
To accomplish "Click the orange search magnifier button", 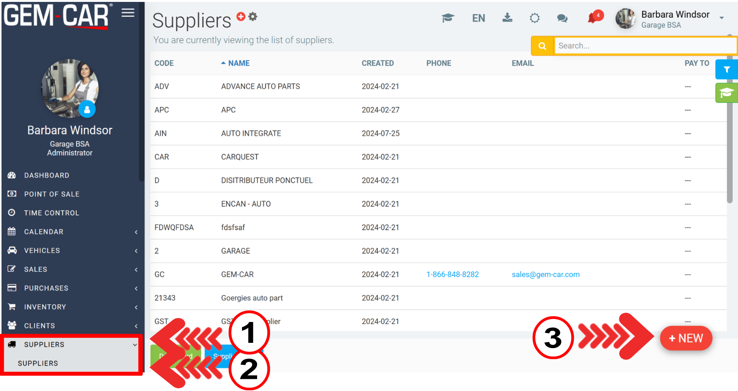I will pos(542,46).
